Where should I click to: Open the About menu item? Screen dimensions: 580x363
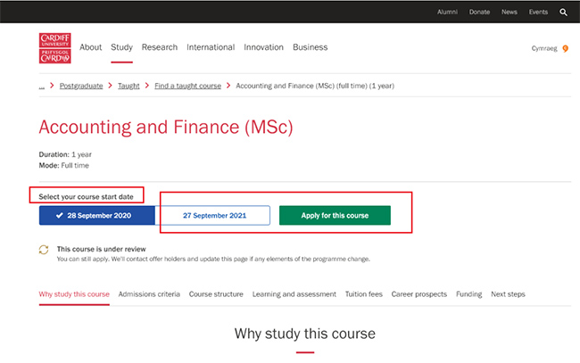tap(90, 47)
